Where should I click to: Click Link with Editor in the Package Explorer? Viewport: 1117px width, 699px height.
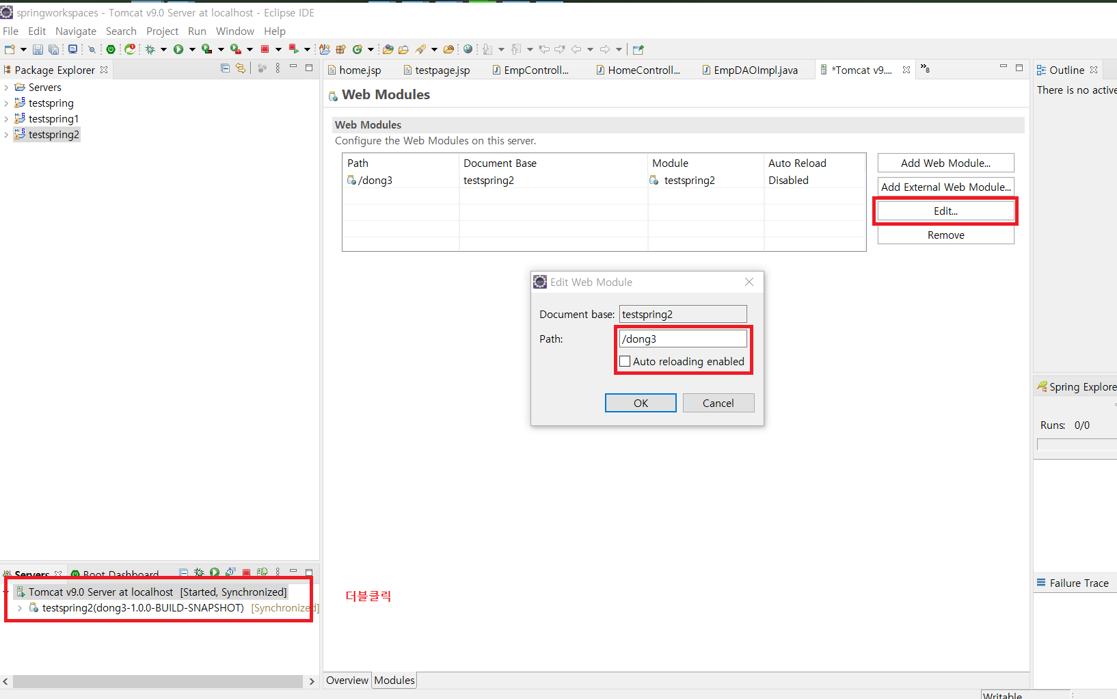(x=241, y=68)
